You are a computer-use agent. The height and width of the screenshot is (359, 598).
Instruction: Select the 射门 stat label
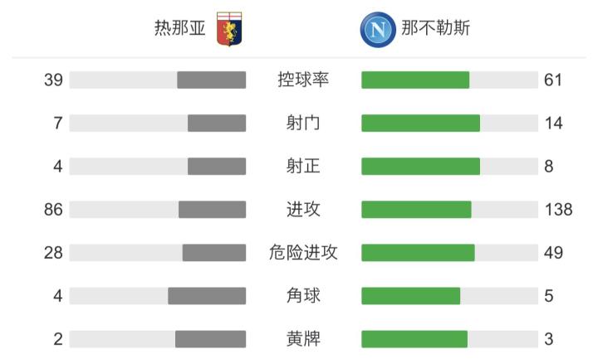coord(303,123)
